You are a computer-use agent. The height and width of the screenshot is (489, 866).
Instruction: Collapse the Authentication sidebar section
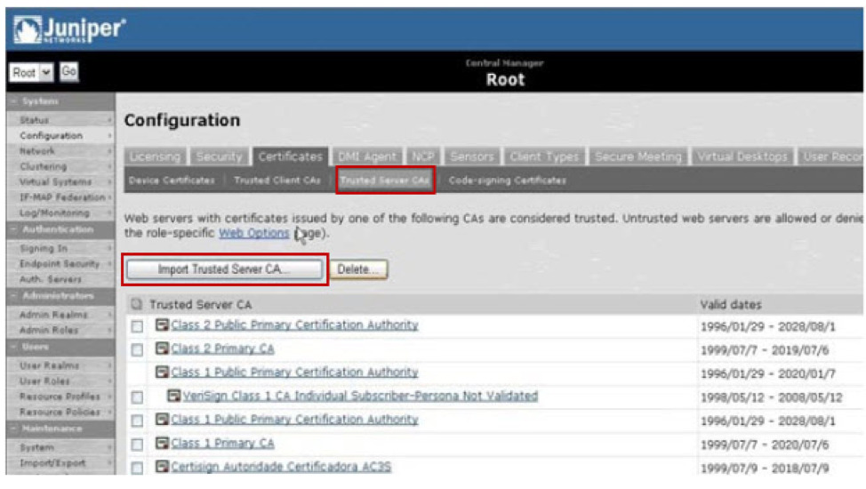[14, 229]
